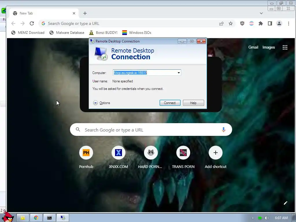Click the striped flag extension icon
The image size is (296, 222).
251,23
